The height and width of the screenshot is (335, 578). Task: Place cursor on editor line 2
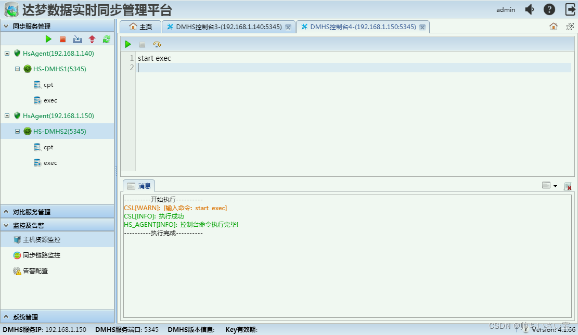[x=354, y=68]
